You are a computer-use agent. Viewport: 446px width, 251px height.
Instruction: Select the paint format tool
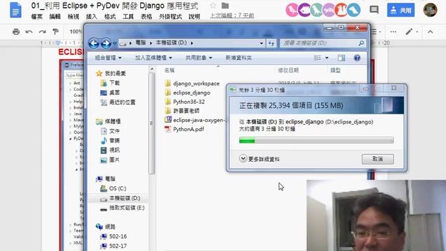coord(56,31)
